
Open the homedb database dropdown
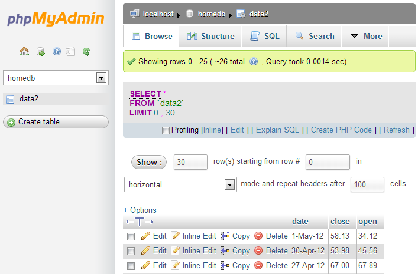[101, 78]
